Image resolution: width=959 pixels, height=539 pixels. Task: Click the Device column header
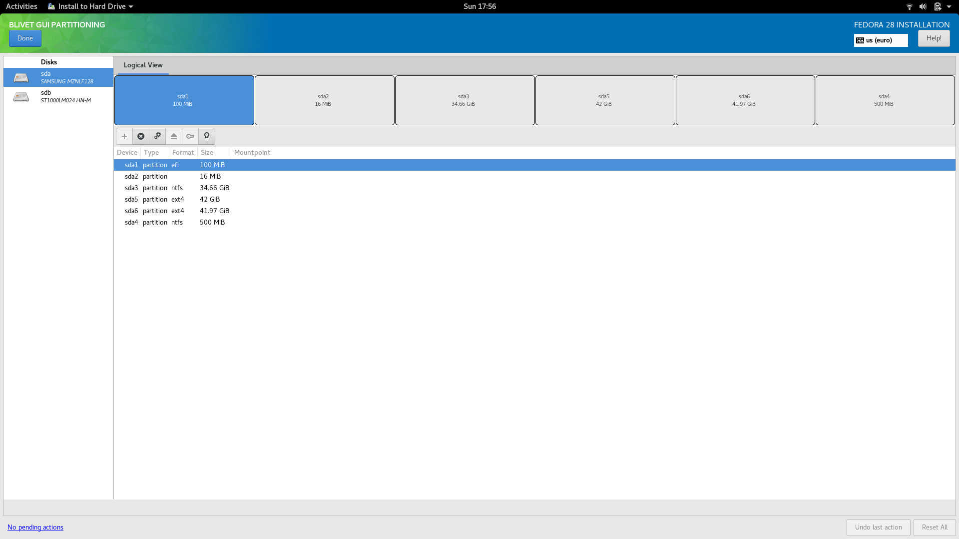127,153
